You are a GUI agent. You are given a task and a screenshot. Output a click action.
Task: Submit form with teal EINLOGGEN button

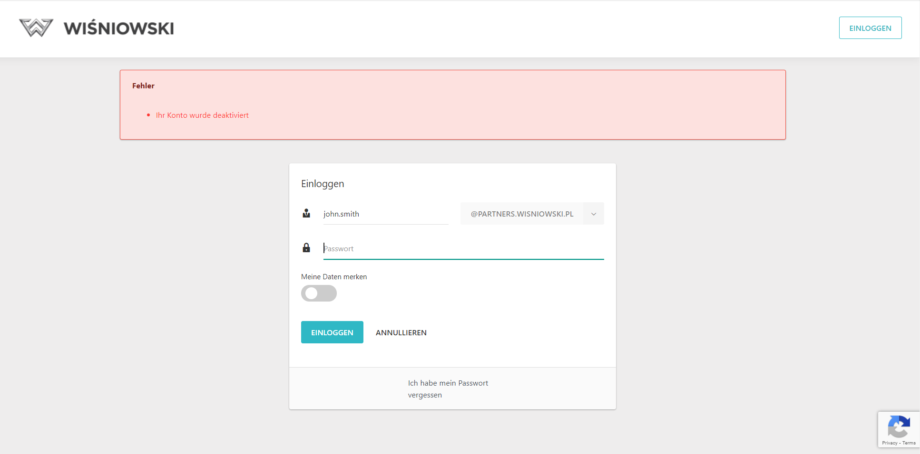click(x=332, y=332)
